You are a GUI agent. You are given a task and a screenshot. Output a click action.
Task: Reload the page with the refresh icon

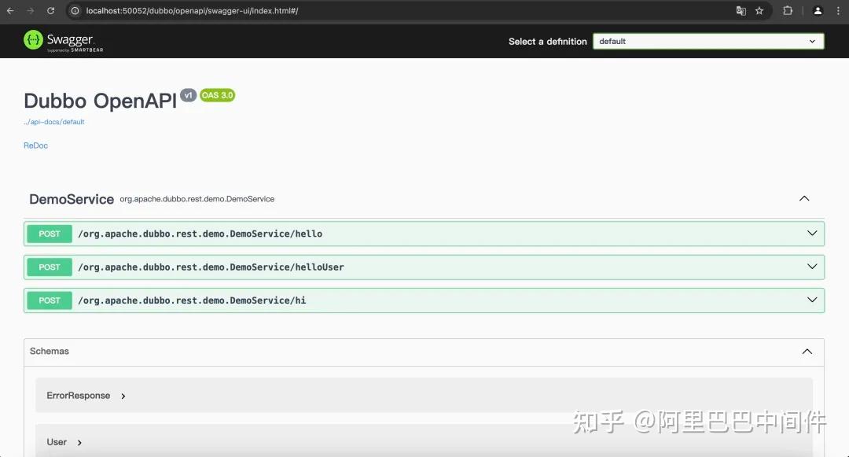coord(50,11)
